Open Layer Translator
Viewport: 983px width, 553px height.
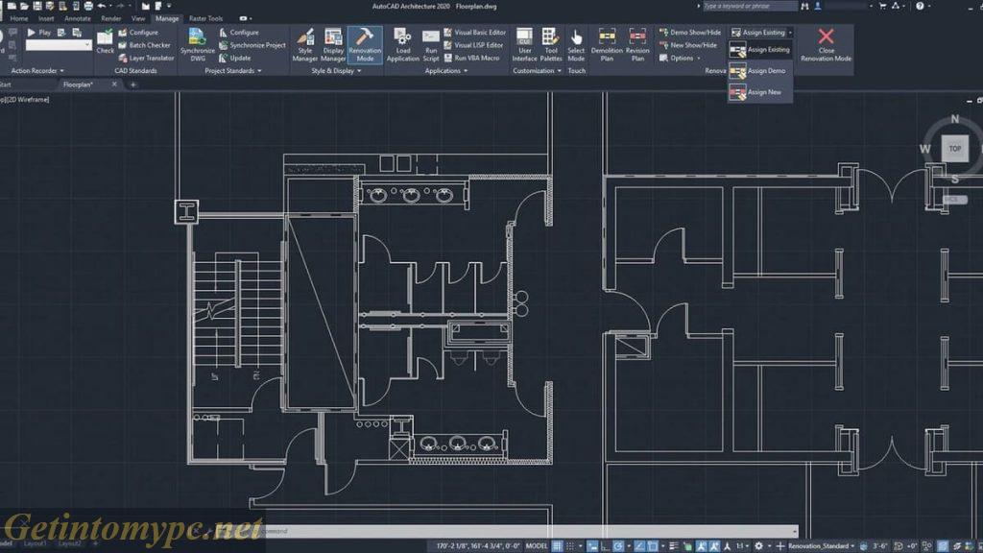[146, 58]
